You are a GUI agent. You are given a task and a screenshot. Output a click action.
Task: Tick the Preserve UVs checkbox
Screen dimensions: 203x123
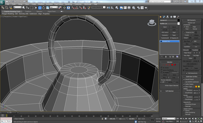click(185, 32)
